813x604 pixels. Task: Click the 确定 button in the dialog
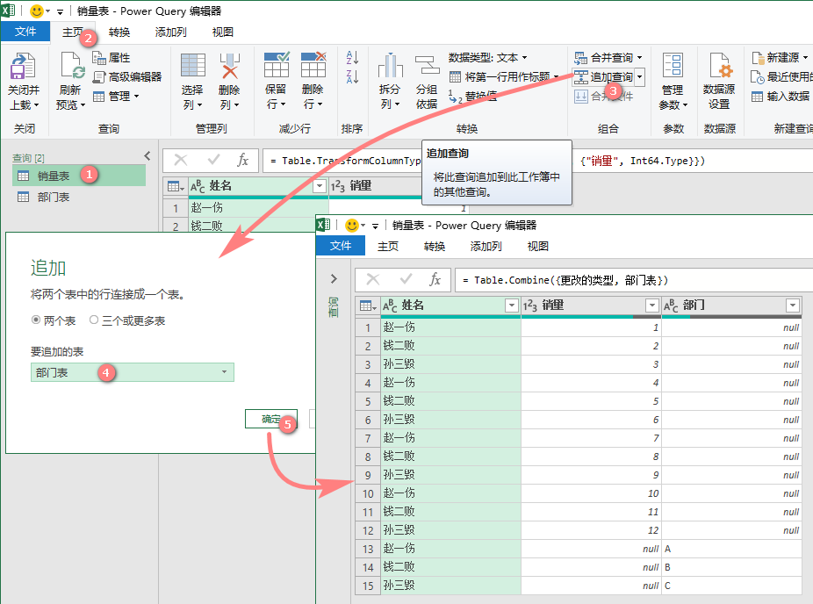[x=270, y=419]
